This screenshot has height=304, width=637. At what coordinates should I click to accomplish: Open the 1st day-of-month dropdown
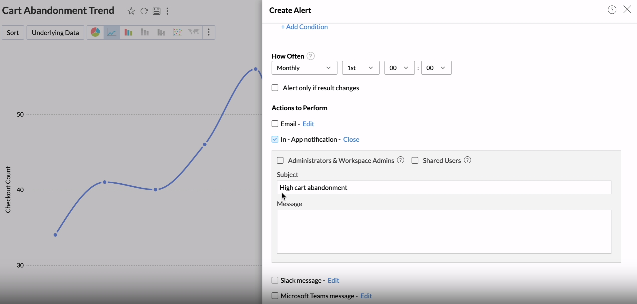click(361, 68)
